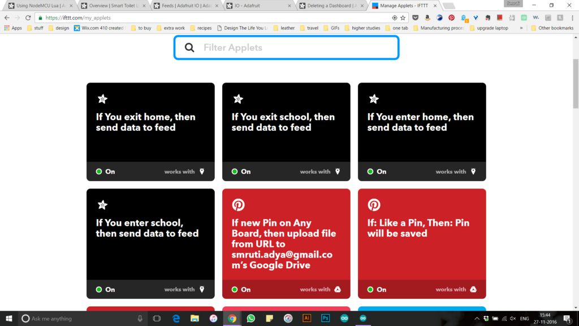Switch to 'Using NodeMCU Lua' tab
Viewport: 579px width, 326px height.
[x=41, y=6]
